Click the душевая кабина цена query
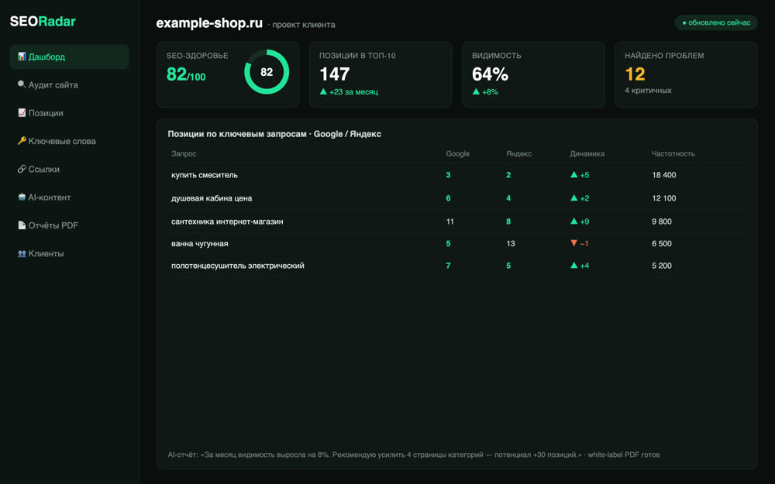This screenshot has width=775, height=484. 212,198
